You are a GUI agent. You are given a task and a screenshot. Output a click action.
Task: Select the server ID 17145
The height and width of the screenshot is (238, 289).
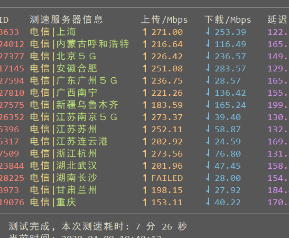12,69
